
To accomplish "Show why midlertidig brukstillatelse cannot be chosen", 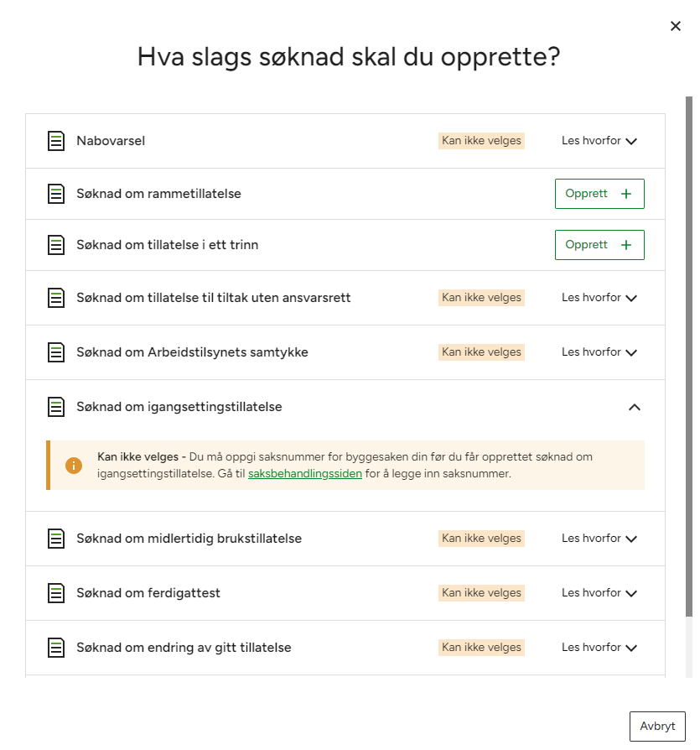I will point(599,539).
